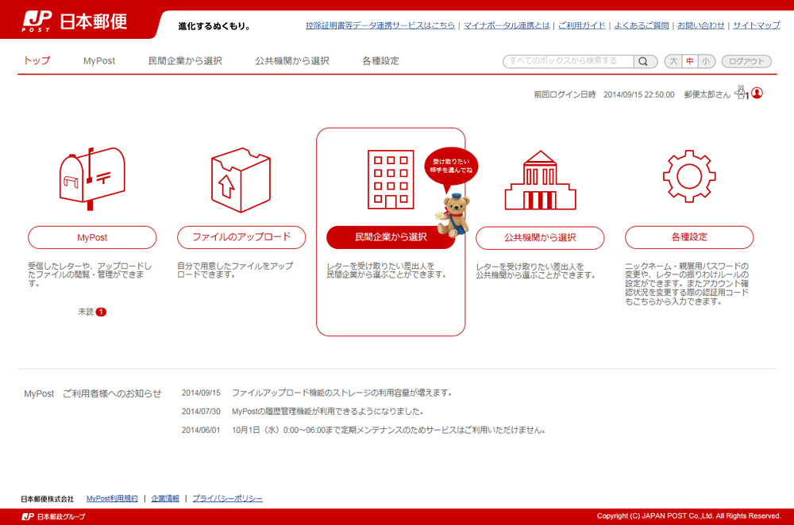Open the よくあるご質問 link
Screen dimensions: 794x525
tap(641, 25)
